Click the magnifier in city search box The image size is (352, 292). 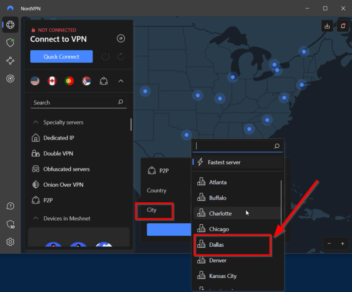pos(277,146)
